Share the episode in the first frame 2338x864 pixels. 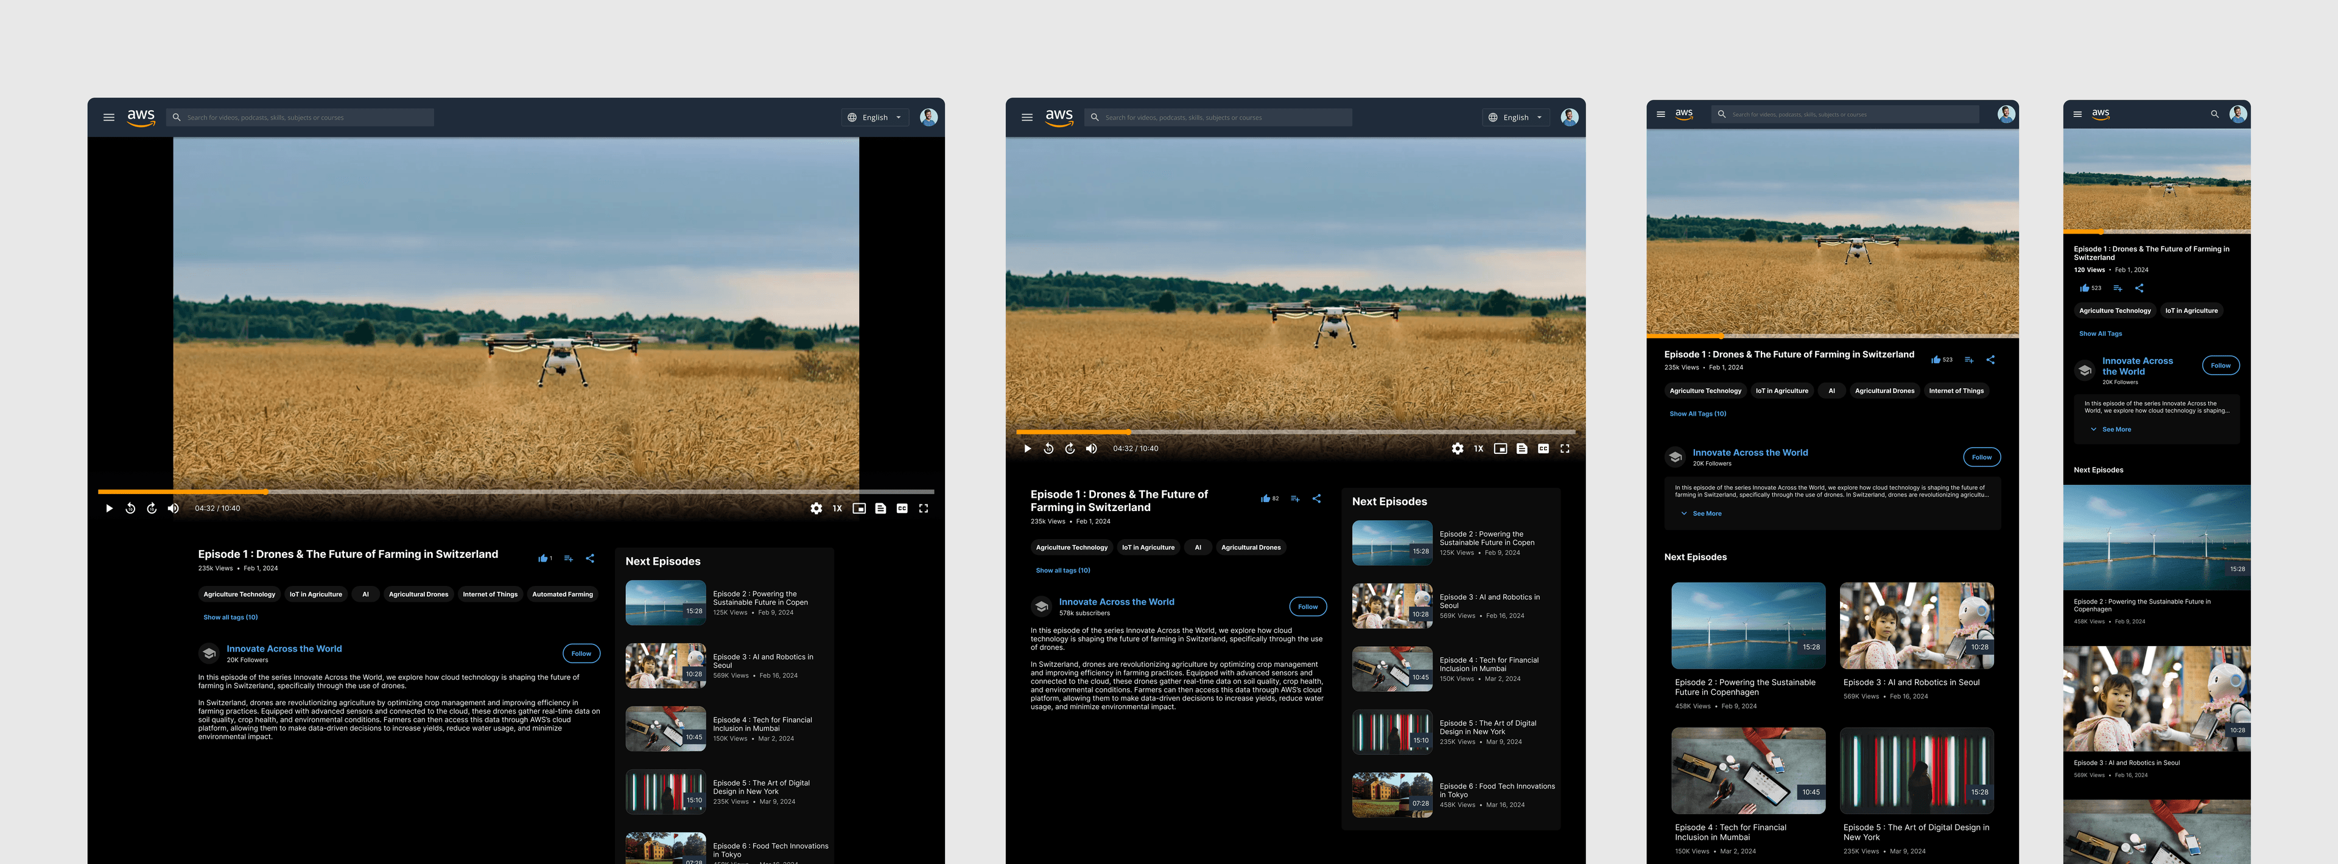pyautogui.click(x=590, y=559)
